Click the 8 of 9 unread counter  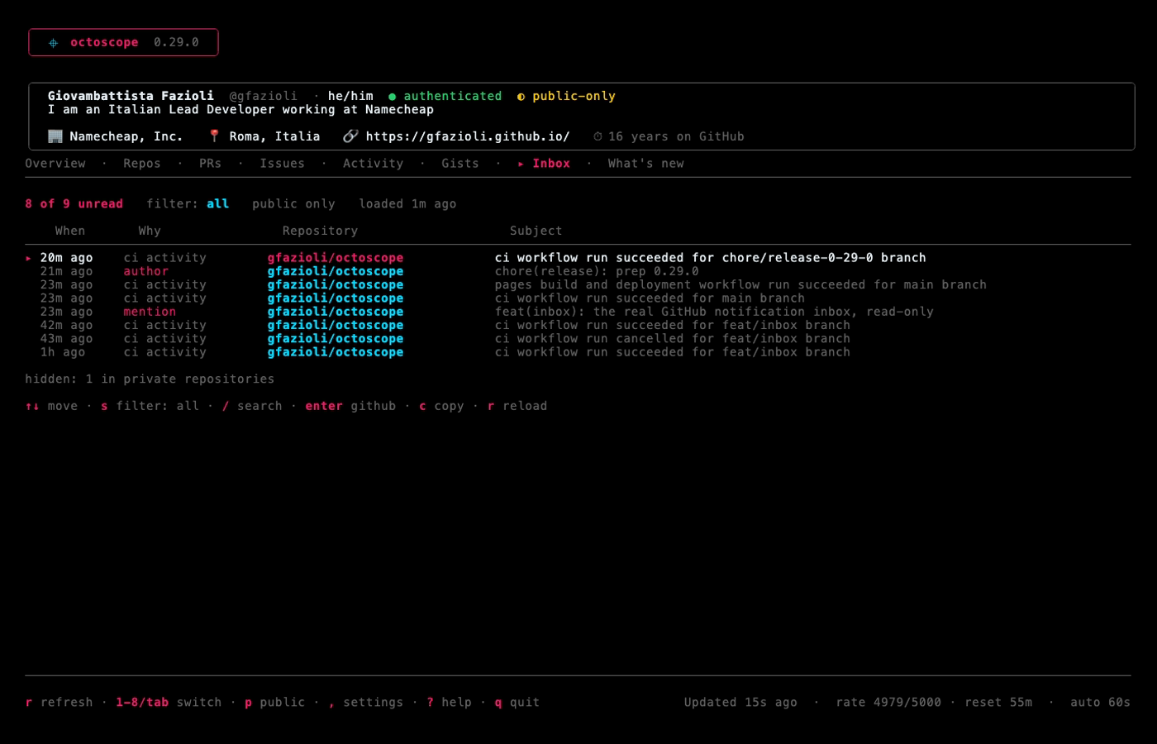click(x=74, y=204)
